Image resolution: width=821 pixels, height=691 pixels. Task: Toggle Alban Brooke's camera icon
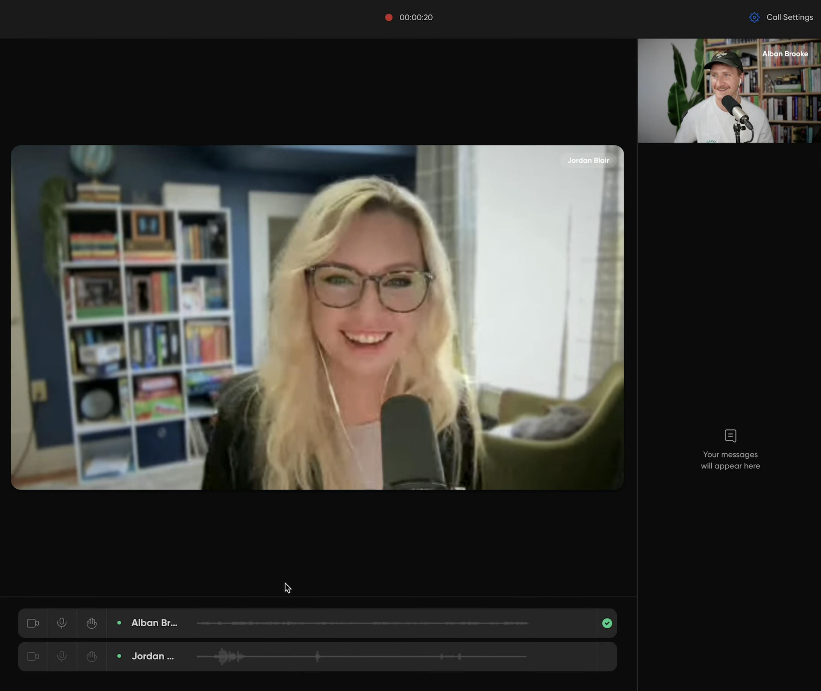click(x=33, y=623)
